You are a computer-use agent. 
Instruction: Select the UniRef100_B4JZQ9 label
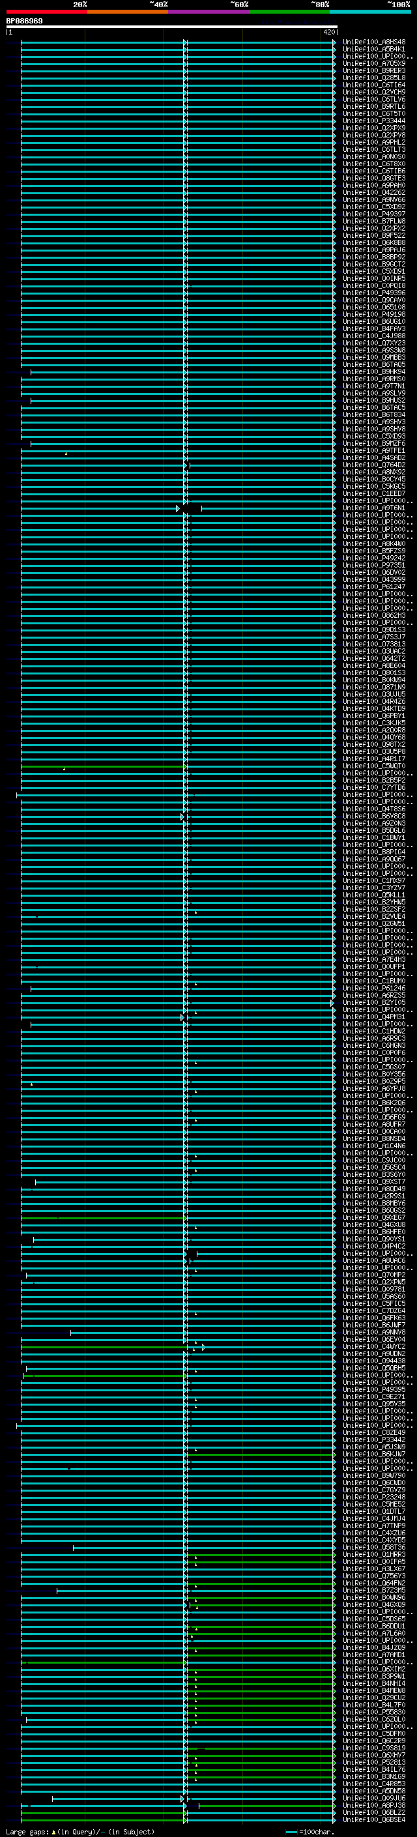click(374, 1648)
